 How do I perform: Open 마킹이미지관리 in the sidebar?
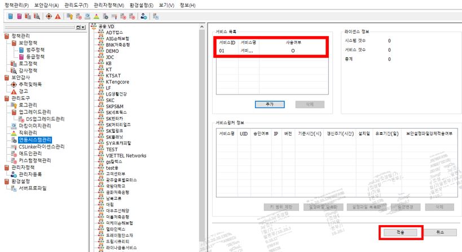pos(35,125)
